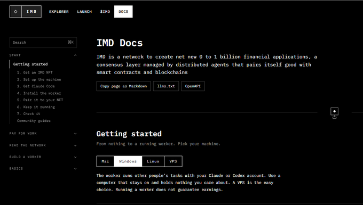Screen dimensions: 363x205
Task: Select the VPS machine tab
Action: (x=173, y=161)
